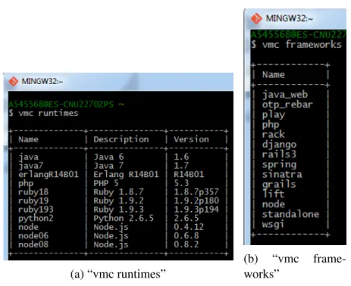Screen dimensions: 351x286
Task: Click the MINGW32 title of the frameworks window
Action: click(290, 19)
